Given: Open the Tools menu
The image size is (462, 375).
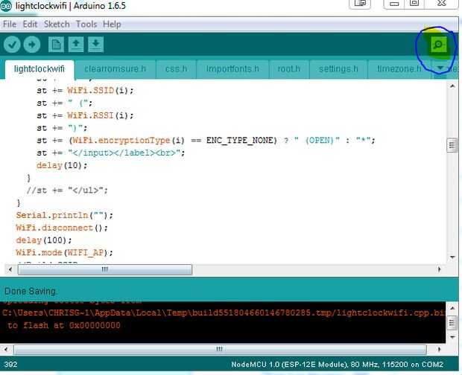Looking at the screenshot, I should 86,24.
